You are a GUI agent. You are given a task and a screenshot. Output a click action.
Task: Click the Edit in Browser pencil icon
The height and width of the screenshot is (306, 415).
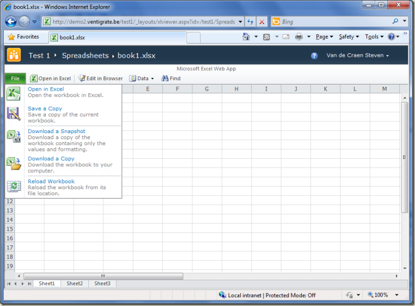coord(82,78)
